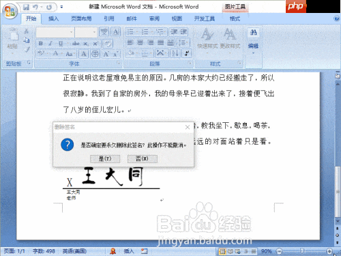Save document from quick access toolbar
The width and height of the screenshot is (341, 256).
pyautogui.click(x=26, y=8)
